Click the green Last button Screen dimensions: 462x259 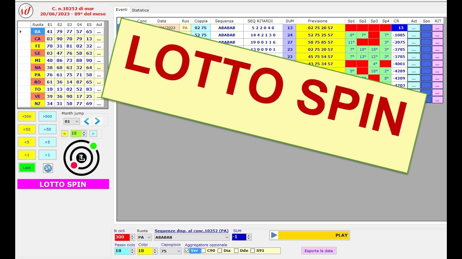coord(27,168)
